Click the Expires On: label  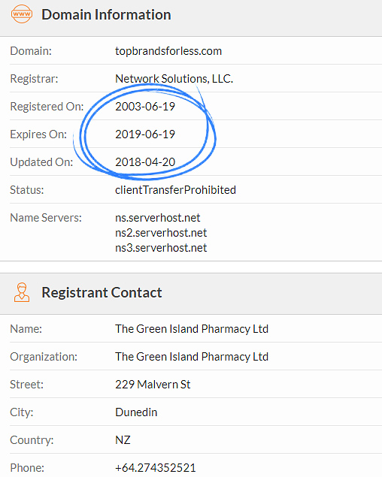(x=38, y=134)
